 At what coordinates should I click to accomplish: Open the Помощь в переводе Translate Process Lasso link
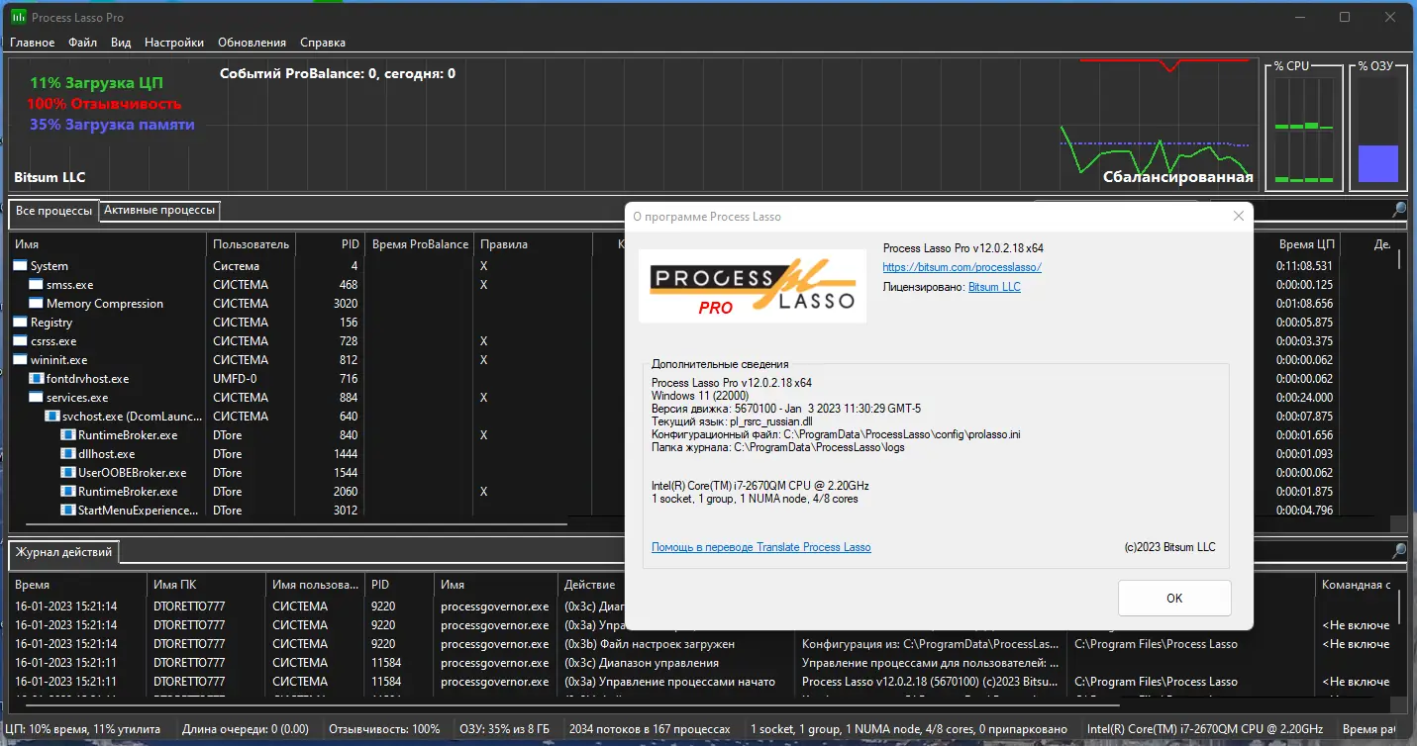click(x=761, y=547)
